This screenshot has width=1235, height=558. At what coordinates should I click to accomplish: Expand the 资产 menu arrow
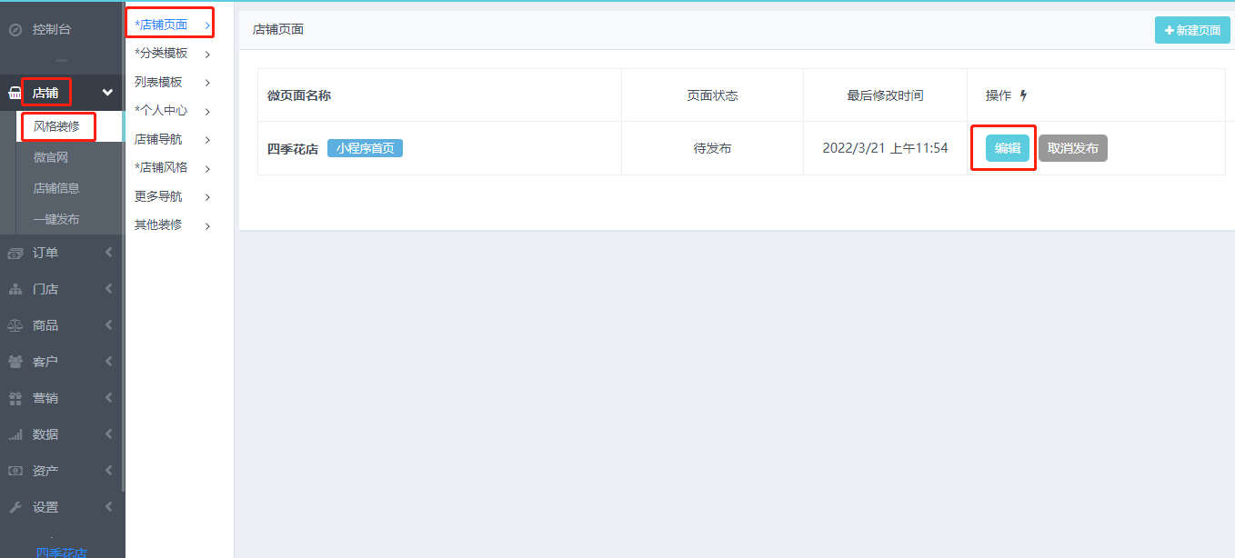108,471
